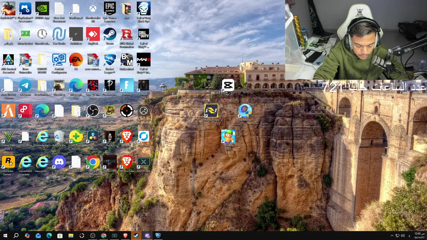
Task: Select RISK Global Domination icon
Action: coord(127,38)
